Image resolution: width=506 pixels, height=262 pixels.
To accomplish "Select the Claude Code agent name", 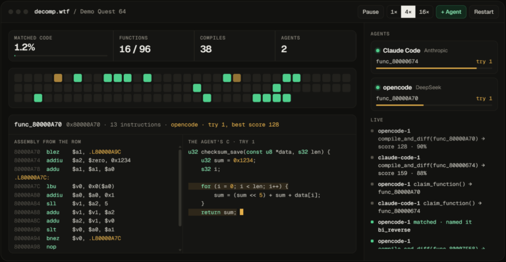I will click(401, 50).
